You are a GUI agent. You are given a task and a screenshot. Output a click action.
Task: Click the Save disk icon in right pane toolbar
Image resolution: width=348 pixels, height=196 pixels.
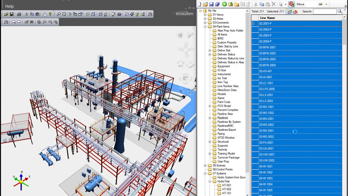tap(211, 4)
